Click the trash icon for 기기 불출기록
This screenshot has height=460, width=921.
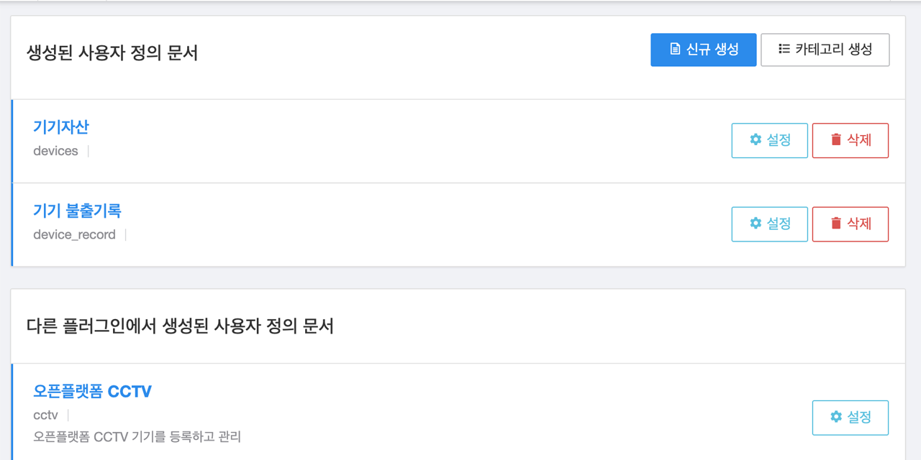836,224
